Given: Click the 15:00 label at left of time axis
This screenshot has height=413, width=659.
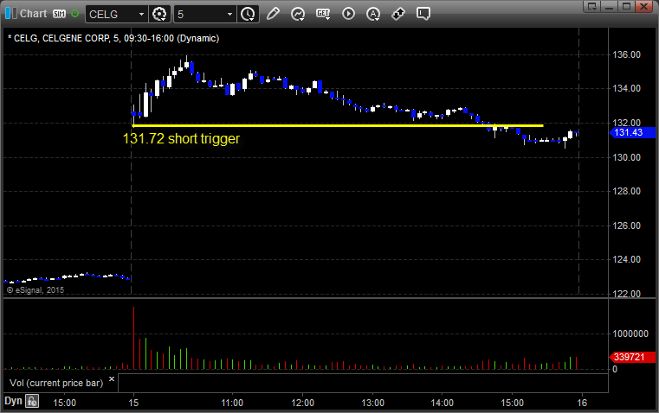Looking at the screenshot, I should tap(65, 403).
